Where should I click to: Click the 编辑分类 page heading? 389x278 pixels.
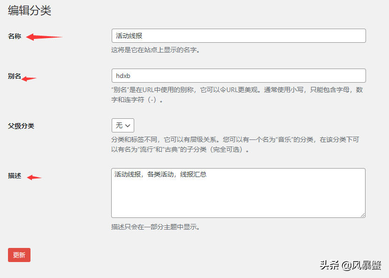pyautogui.click(x=30, y=10)
